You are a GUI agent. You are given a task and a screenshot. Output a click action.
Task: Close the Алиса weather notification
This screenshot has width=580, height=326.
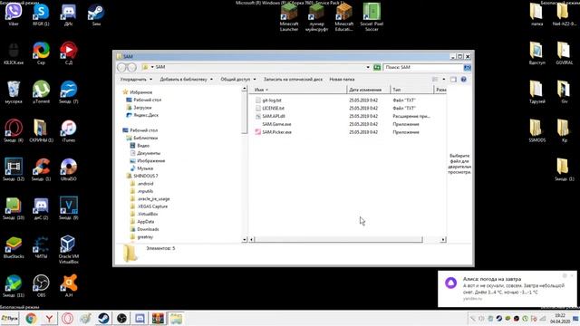tap(572, 275)
